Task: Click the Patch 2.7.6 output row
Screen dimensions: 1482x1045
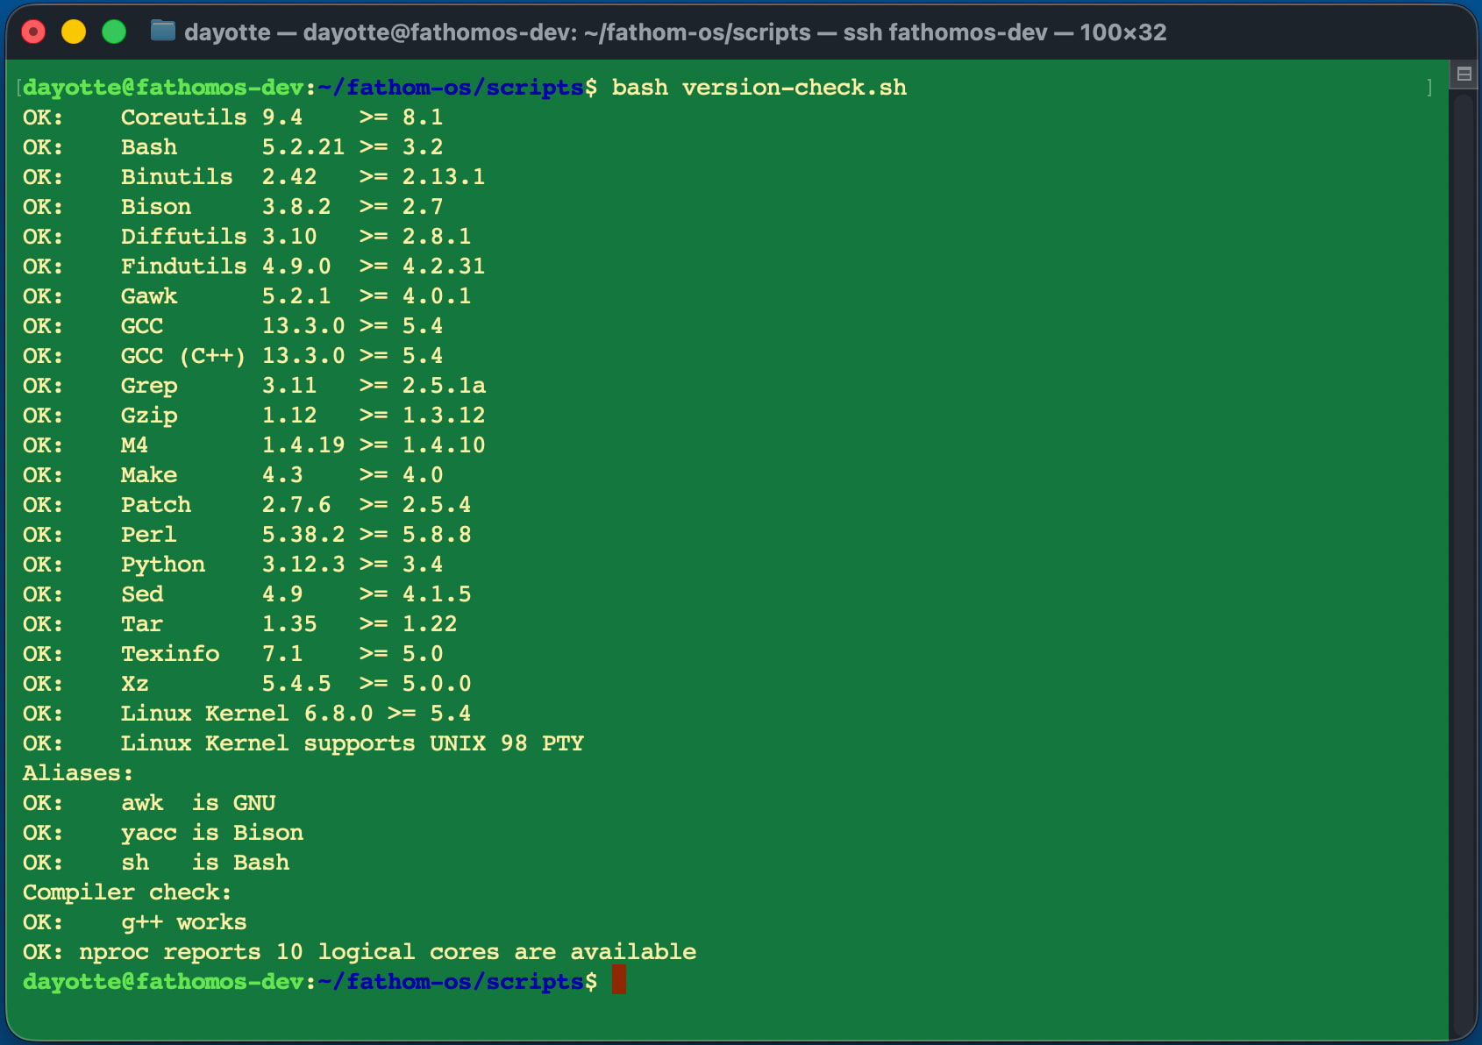Action: [246, 505]
